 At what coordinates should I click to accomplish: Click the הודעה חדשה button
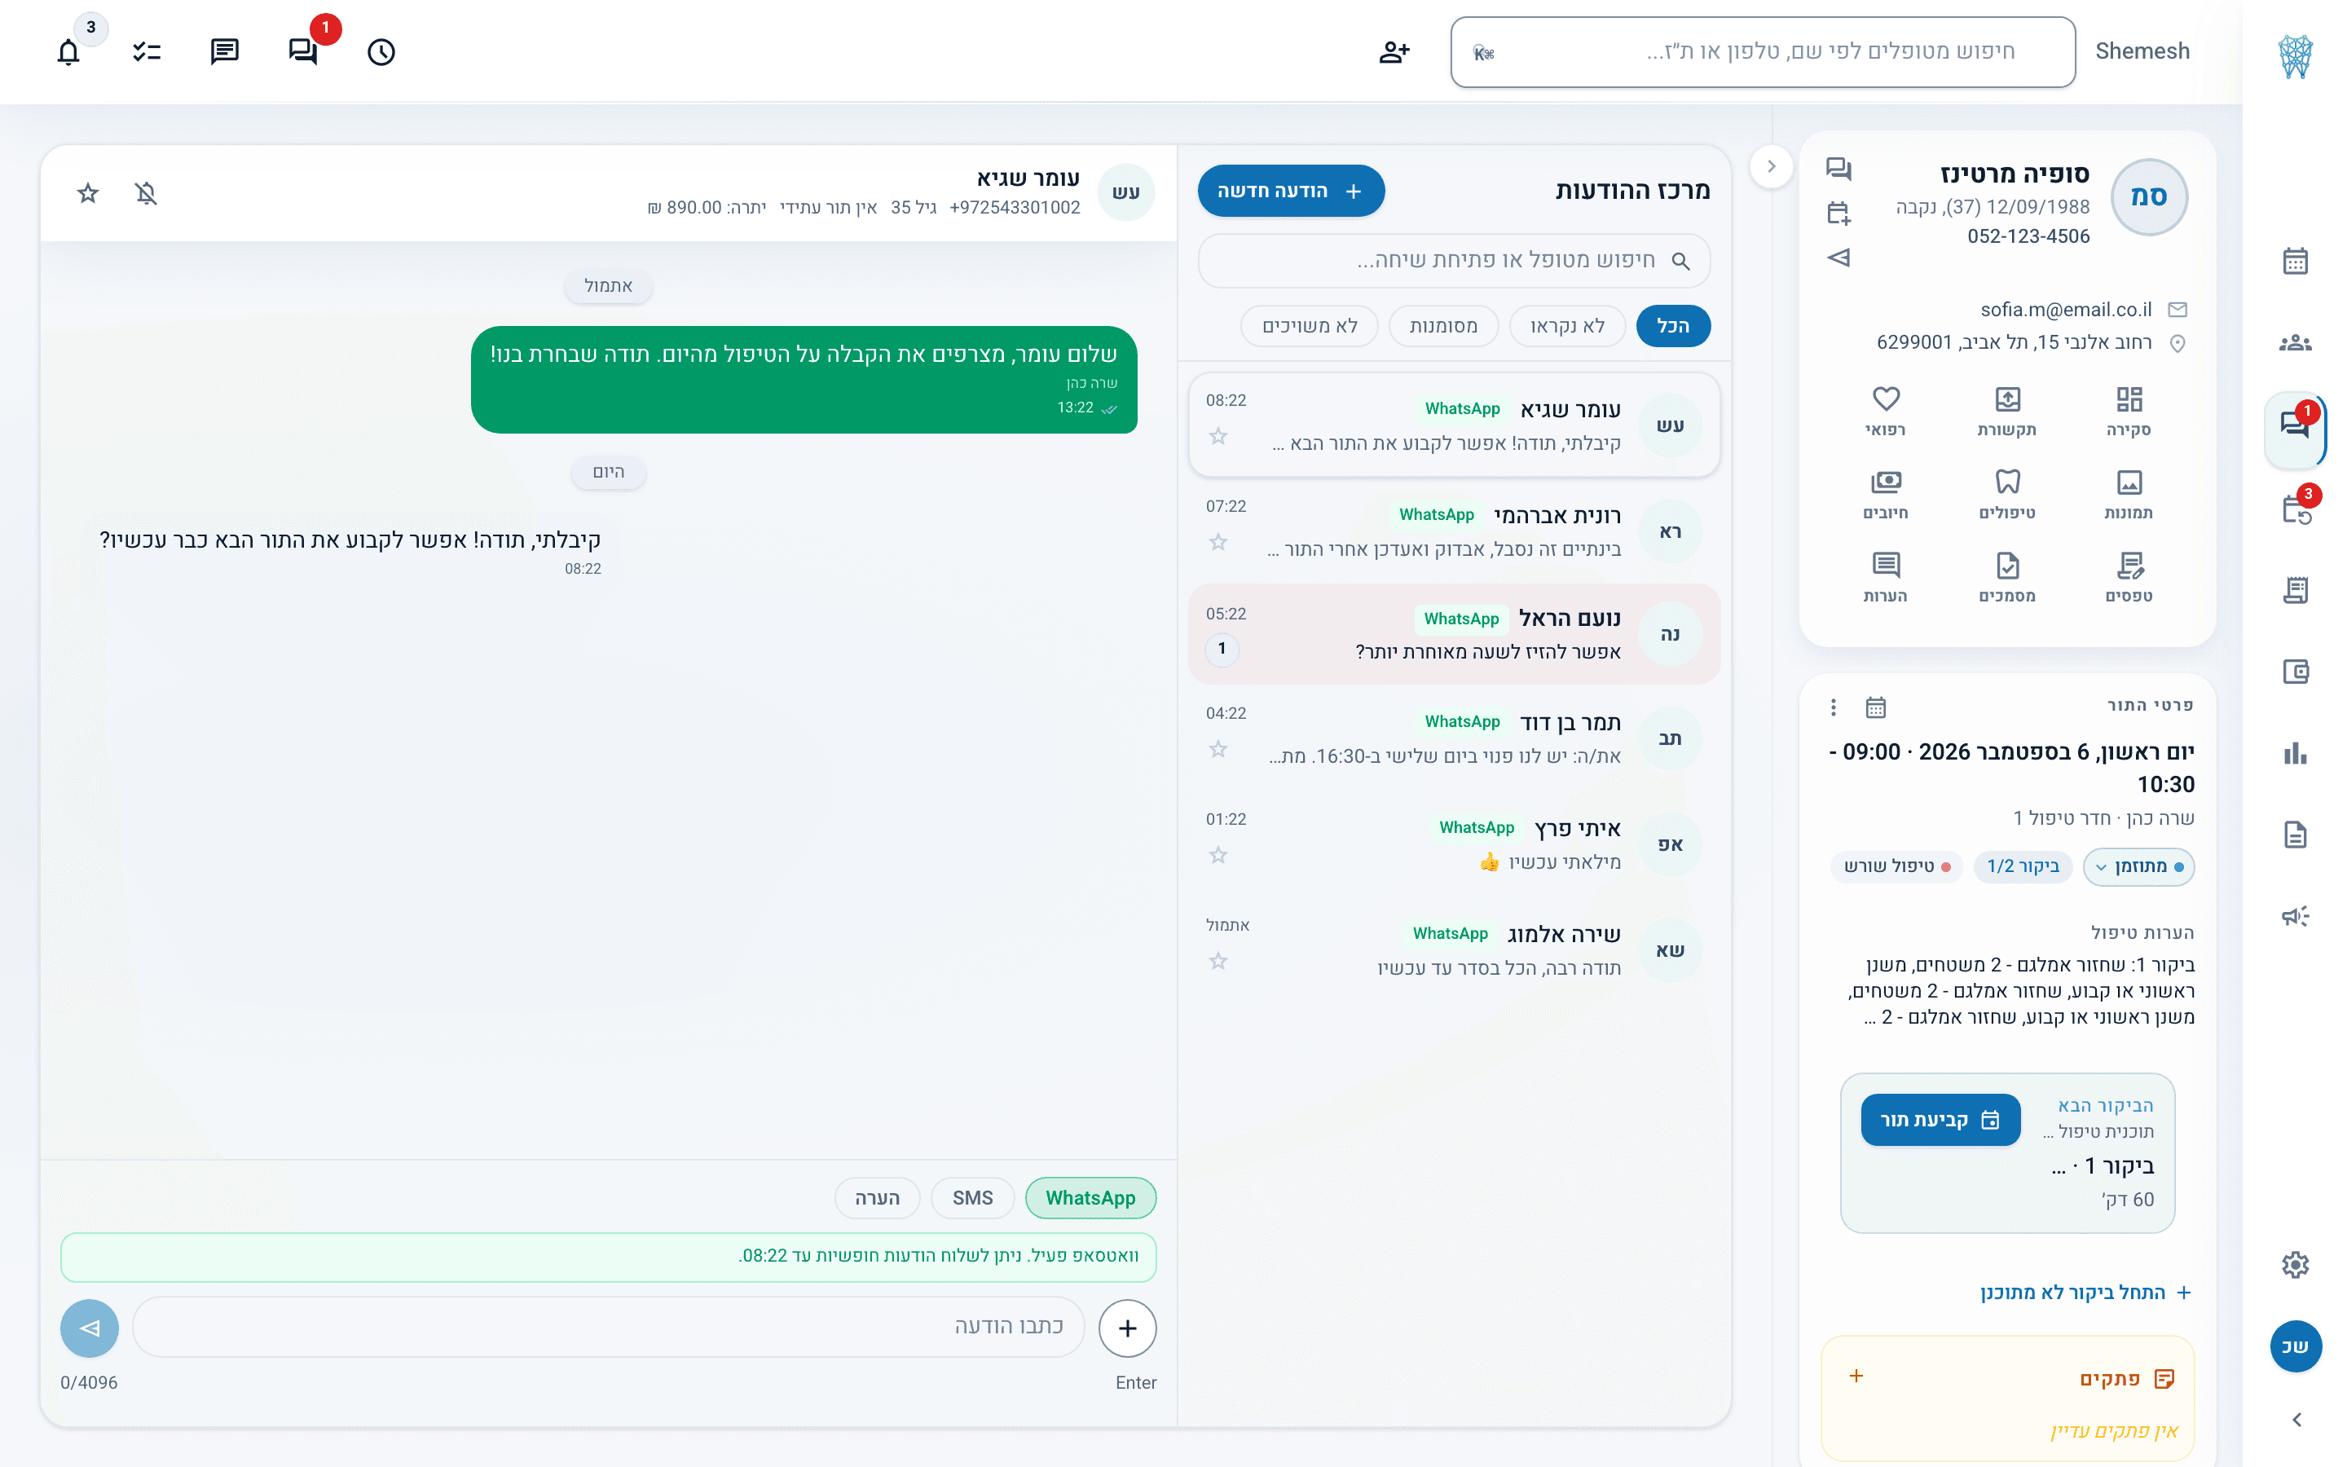pos(1290,192)
